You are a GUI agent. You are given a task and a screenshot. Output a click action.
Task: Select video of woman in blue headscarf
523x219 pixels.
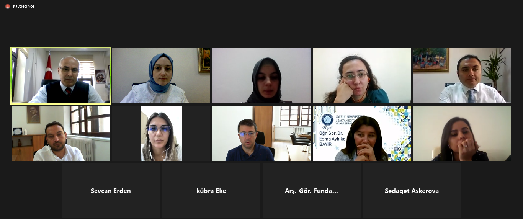point(161,76)
